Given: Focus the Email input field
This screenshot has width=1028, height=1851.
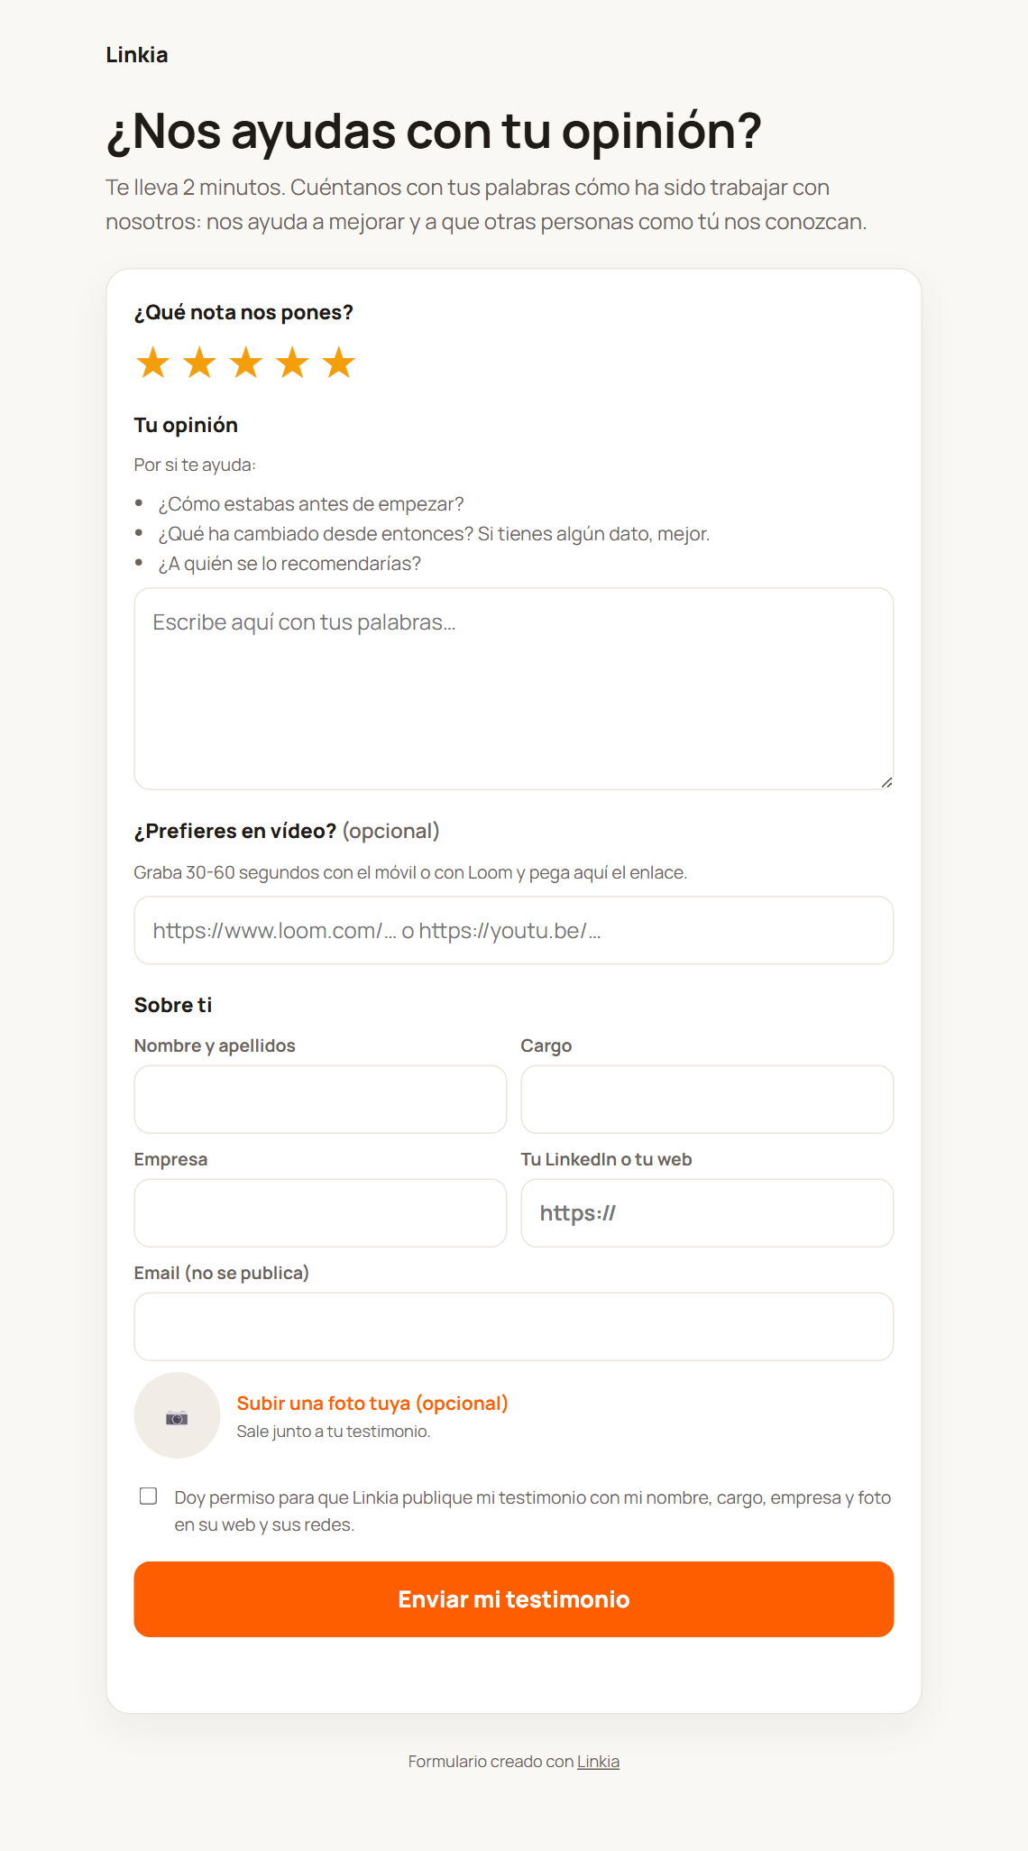Looking at the screenshot, I should point(514,1327).
